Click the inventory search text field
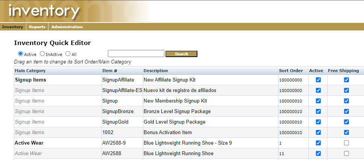The width and height of the screenshot is (364, 160). tap(136, 54)
